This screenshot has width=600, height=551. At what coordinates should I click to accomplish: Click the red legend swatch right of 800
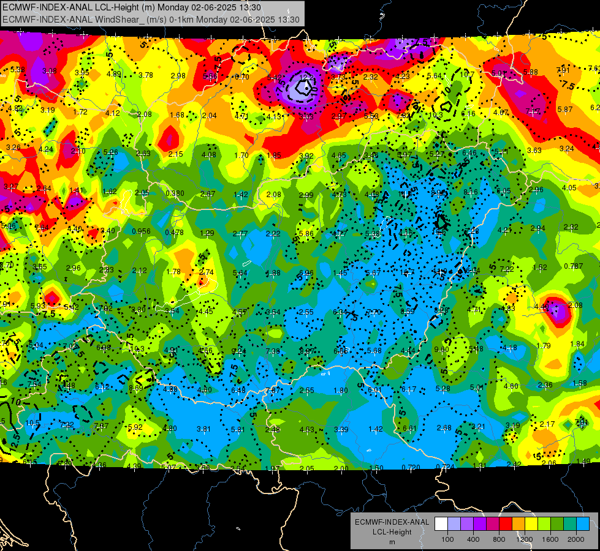tap(506, 523)
